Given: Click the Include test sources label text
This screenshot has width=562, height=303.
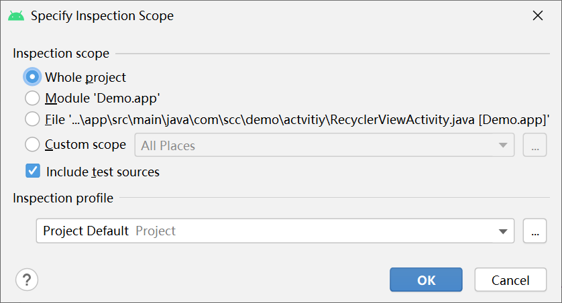Looking at the screenshot, I should 103,172.
